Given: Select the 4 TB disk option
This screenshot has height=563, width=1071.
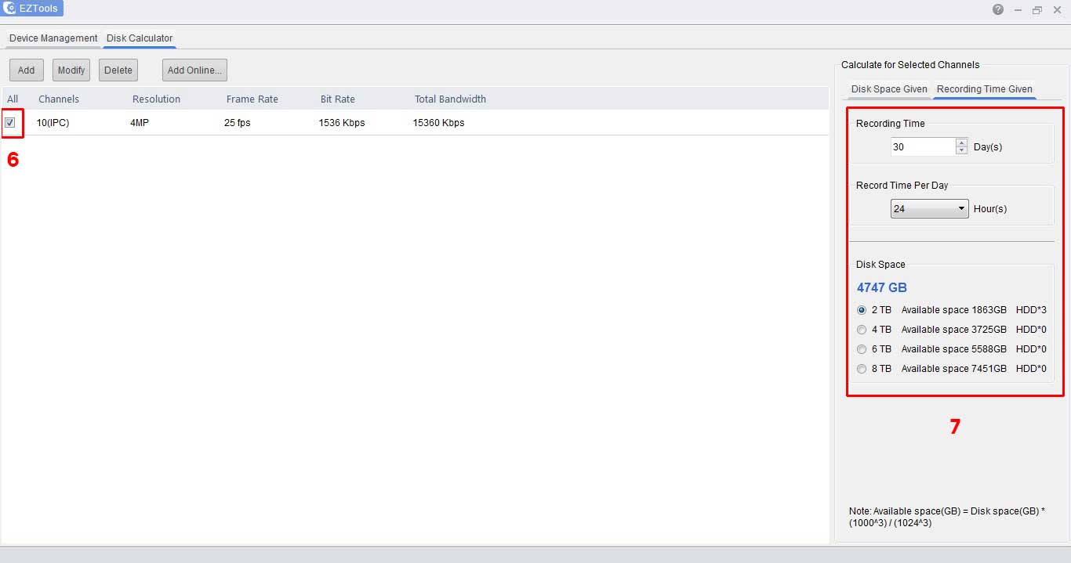Looking at the screenshot, I should [862, 330].
